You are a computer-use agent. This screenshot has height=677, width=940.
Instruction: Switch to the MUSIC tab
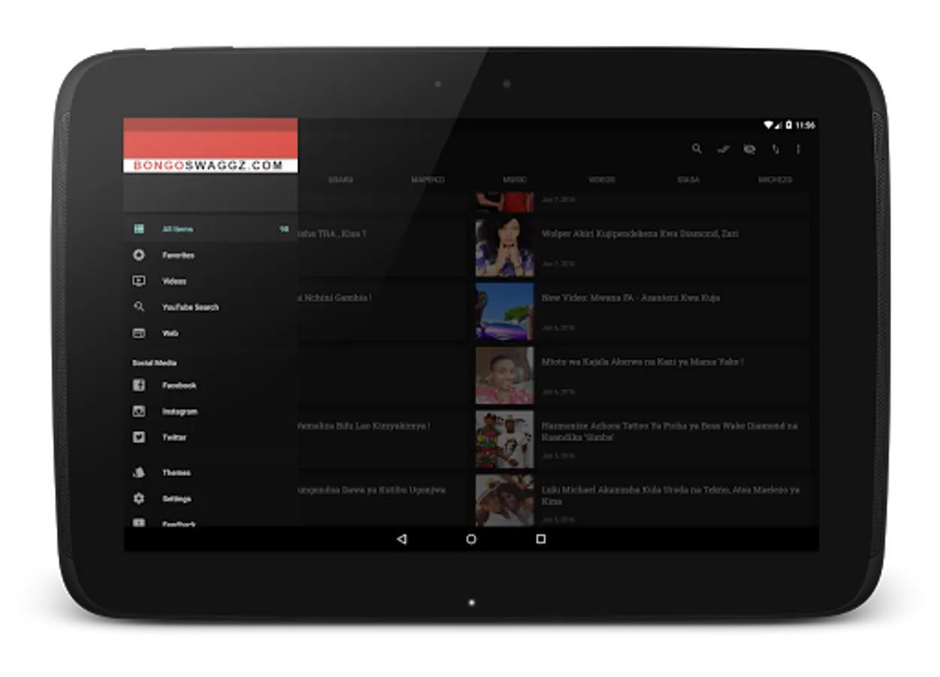[x=515, y=181]
